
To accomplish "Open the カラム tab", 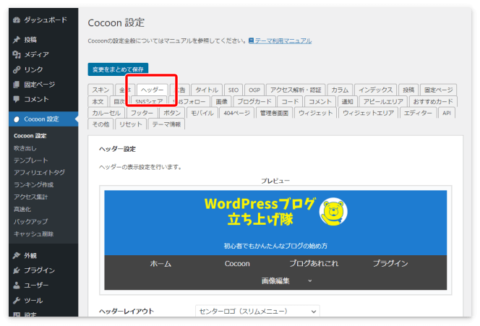I will (340, 90).
